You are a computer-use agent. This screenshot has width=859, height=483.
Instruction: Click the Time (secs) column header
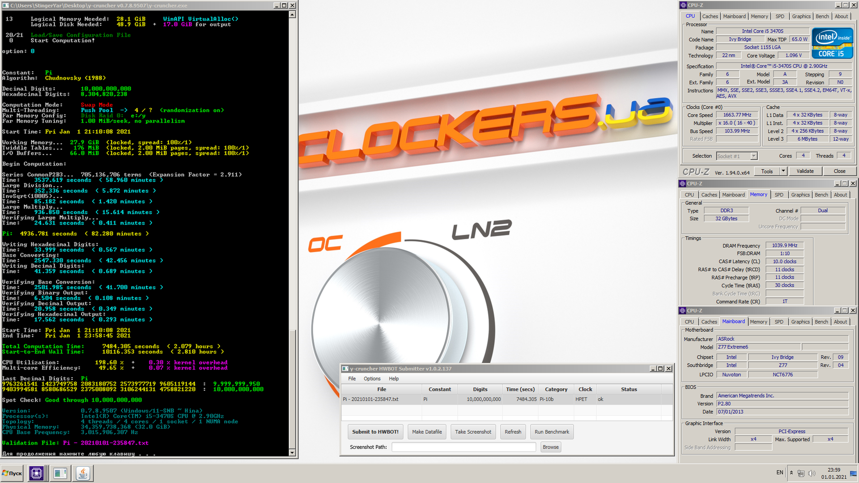coord(520,389)
